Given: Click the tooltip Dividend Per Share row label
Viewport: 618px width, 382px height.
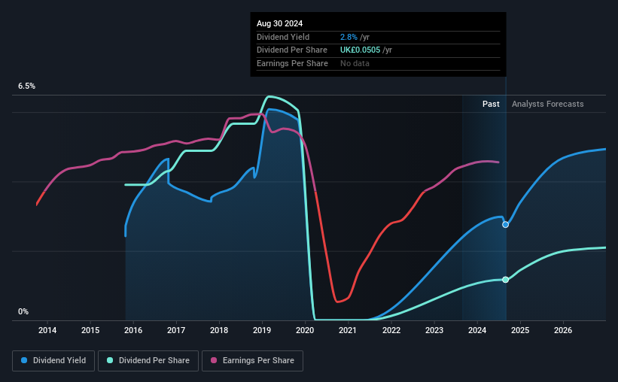Looking at the screenshot, I should coord(292,50).
